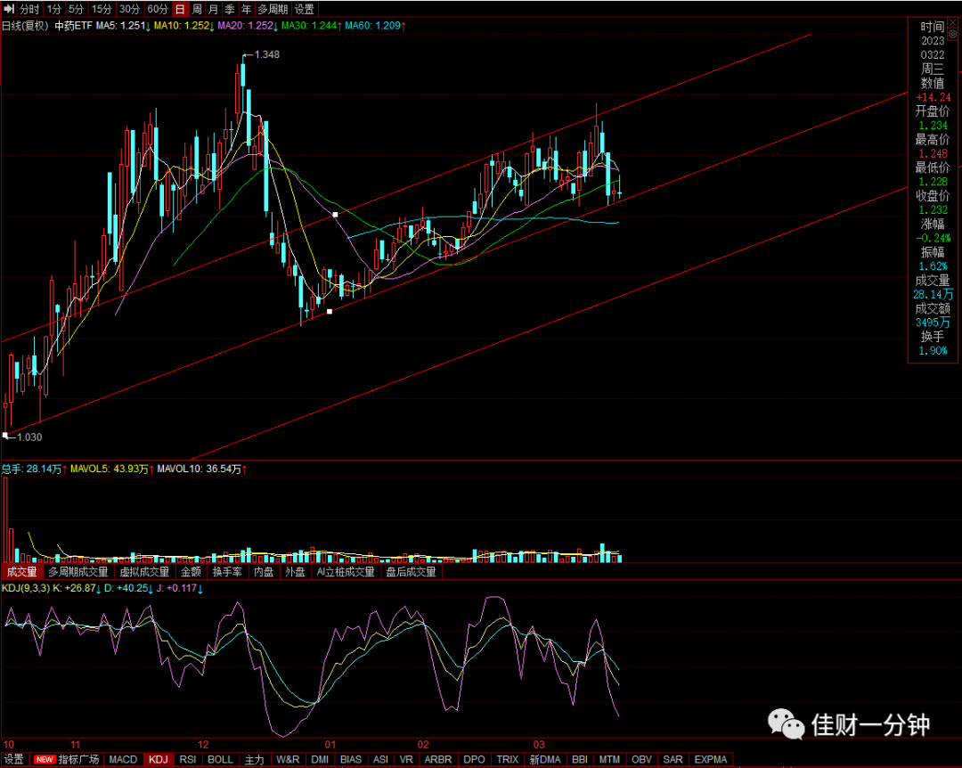Open the info panel gear settings icon
962x768 pixels.
953,35
